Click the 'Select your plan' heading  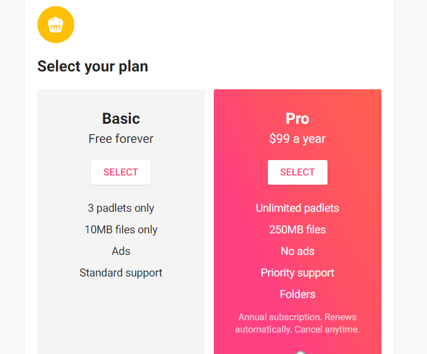pyautogui.click(x=93, y=66)
